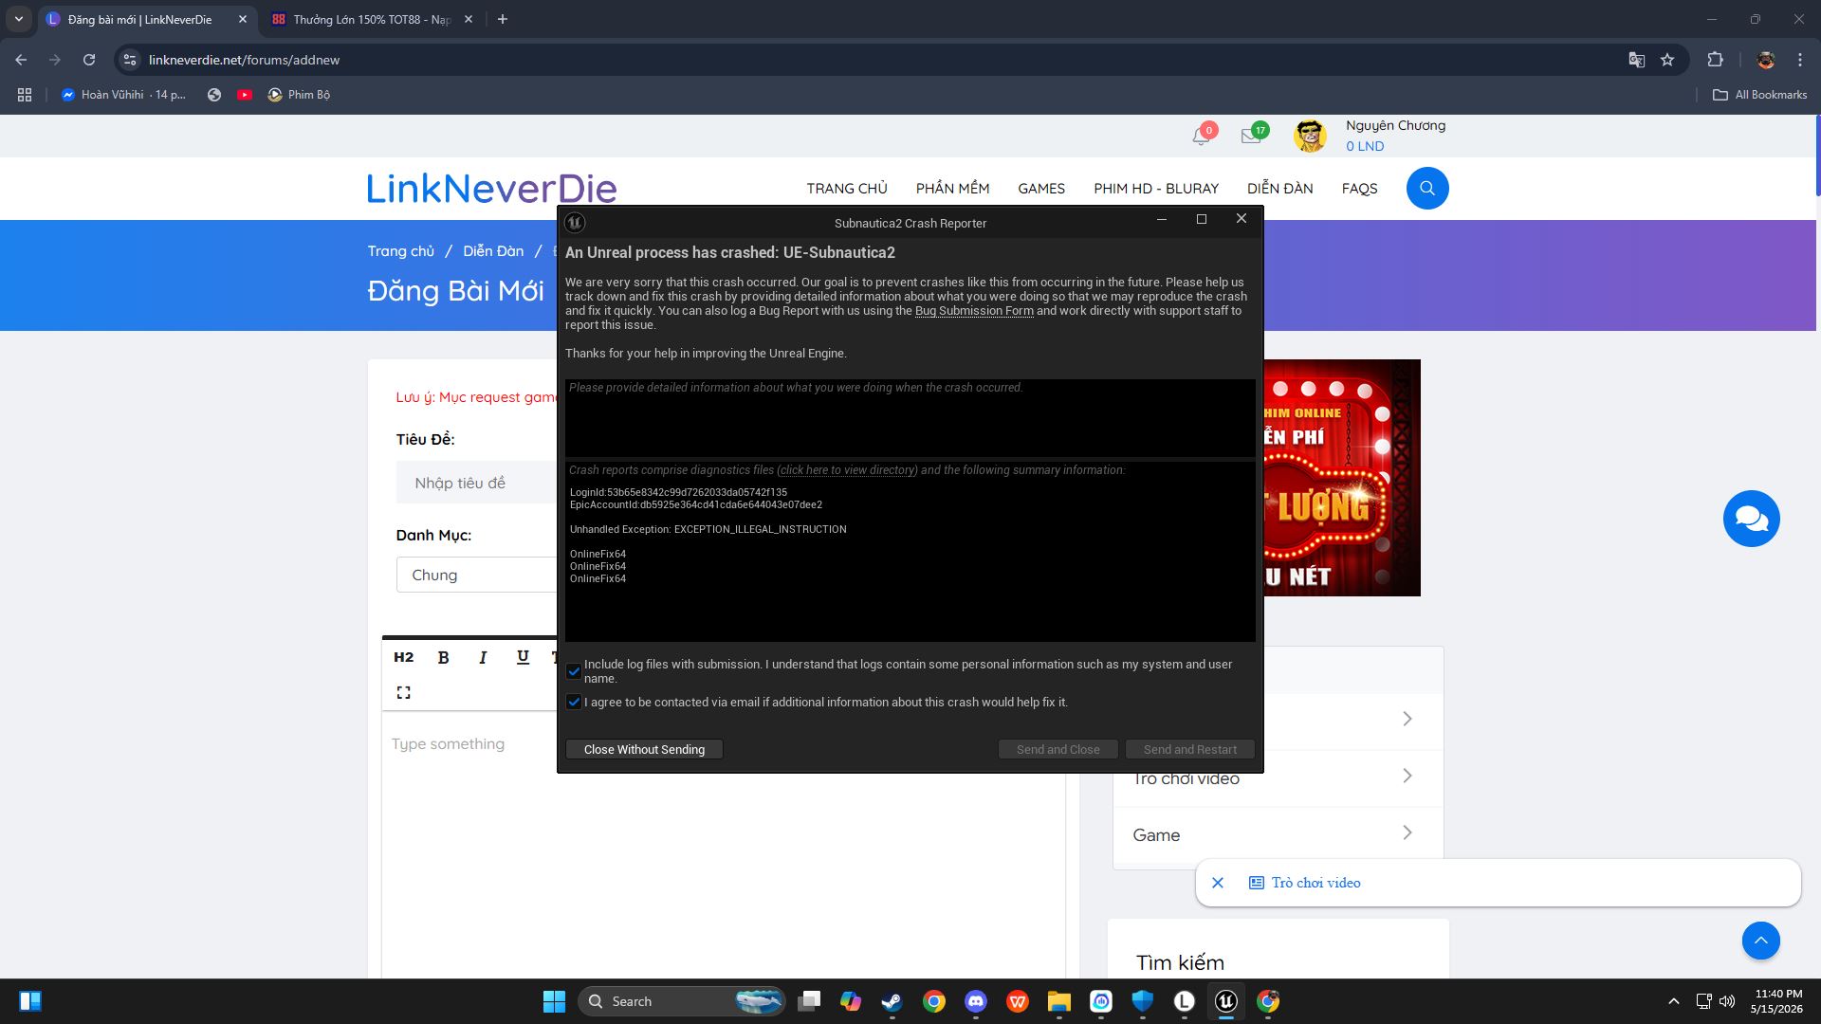The image size is (1821, 1024).
Task: Go to Diễn Đàn breadcrumb
Action: tap(493, 251)
